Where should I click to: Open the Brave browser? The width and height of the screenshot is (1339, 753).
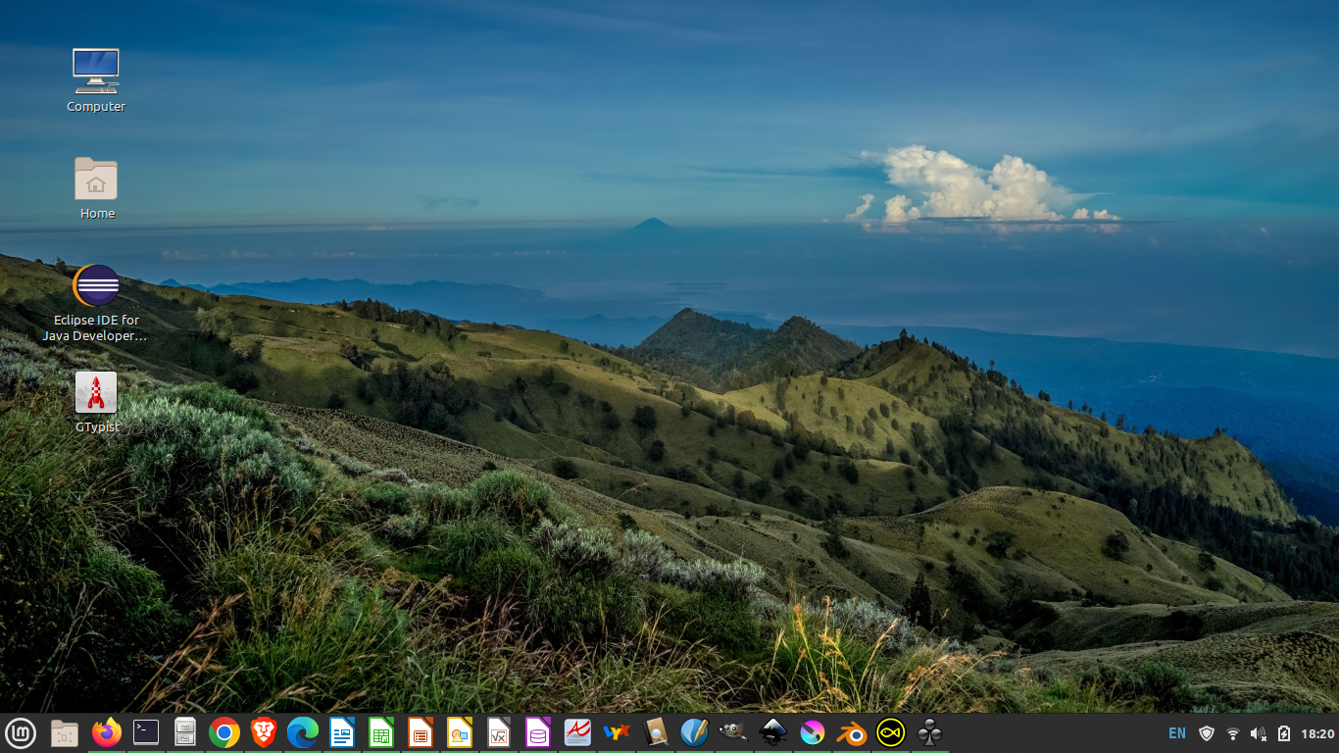(263, 732)
